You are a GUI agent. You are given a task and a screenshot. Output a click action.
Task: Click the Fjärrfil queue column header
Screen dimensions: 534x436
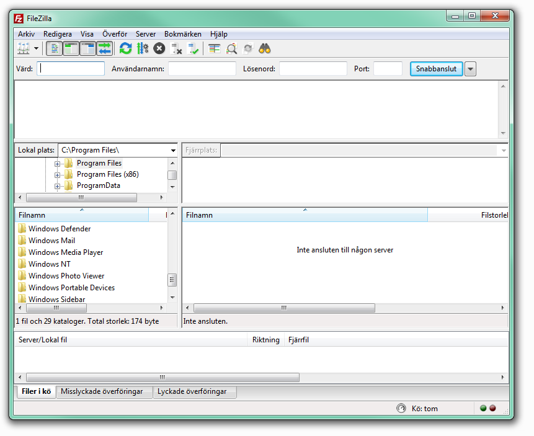[x=396, y=340]
